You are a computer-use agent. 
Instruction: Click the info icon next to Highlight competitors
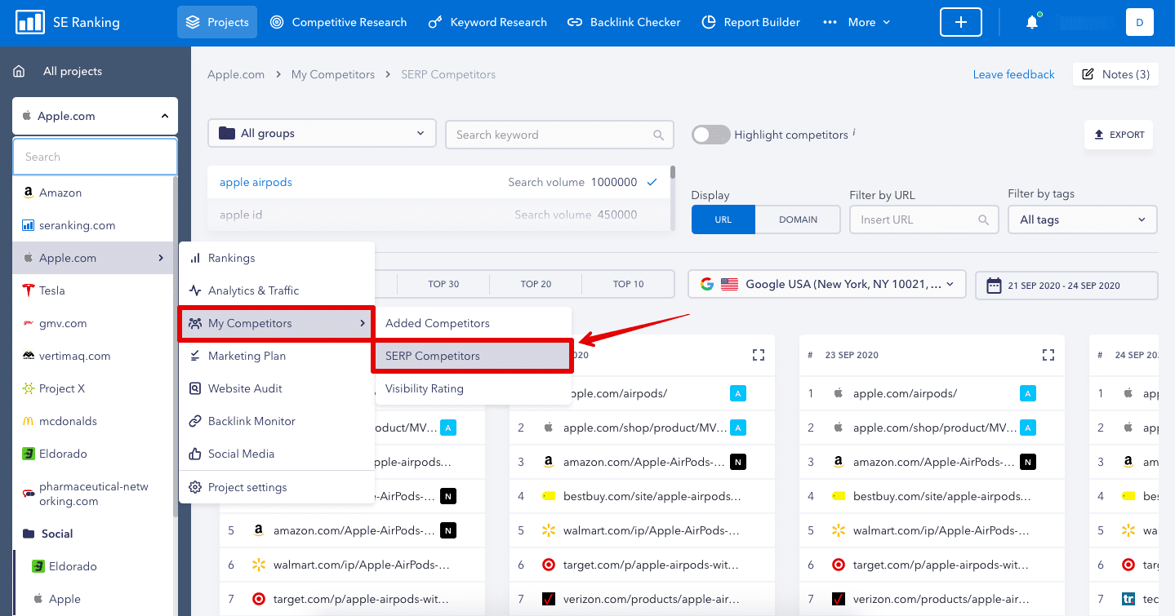[x=854, y=133]
